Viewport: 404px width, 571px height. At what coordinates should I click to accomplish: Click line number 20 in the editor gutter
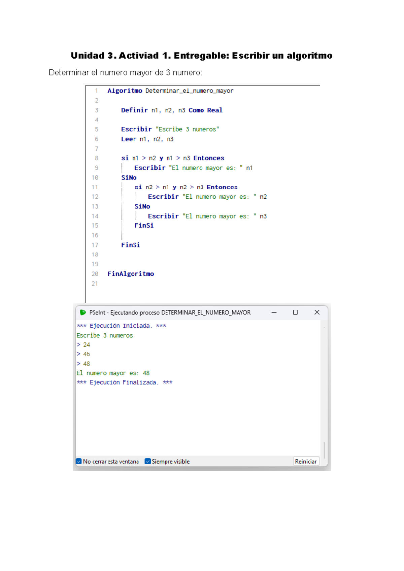click(95, 274)
